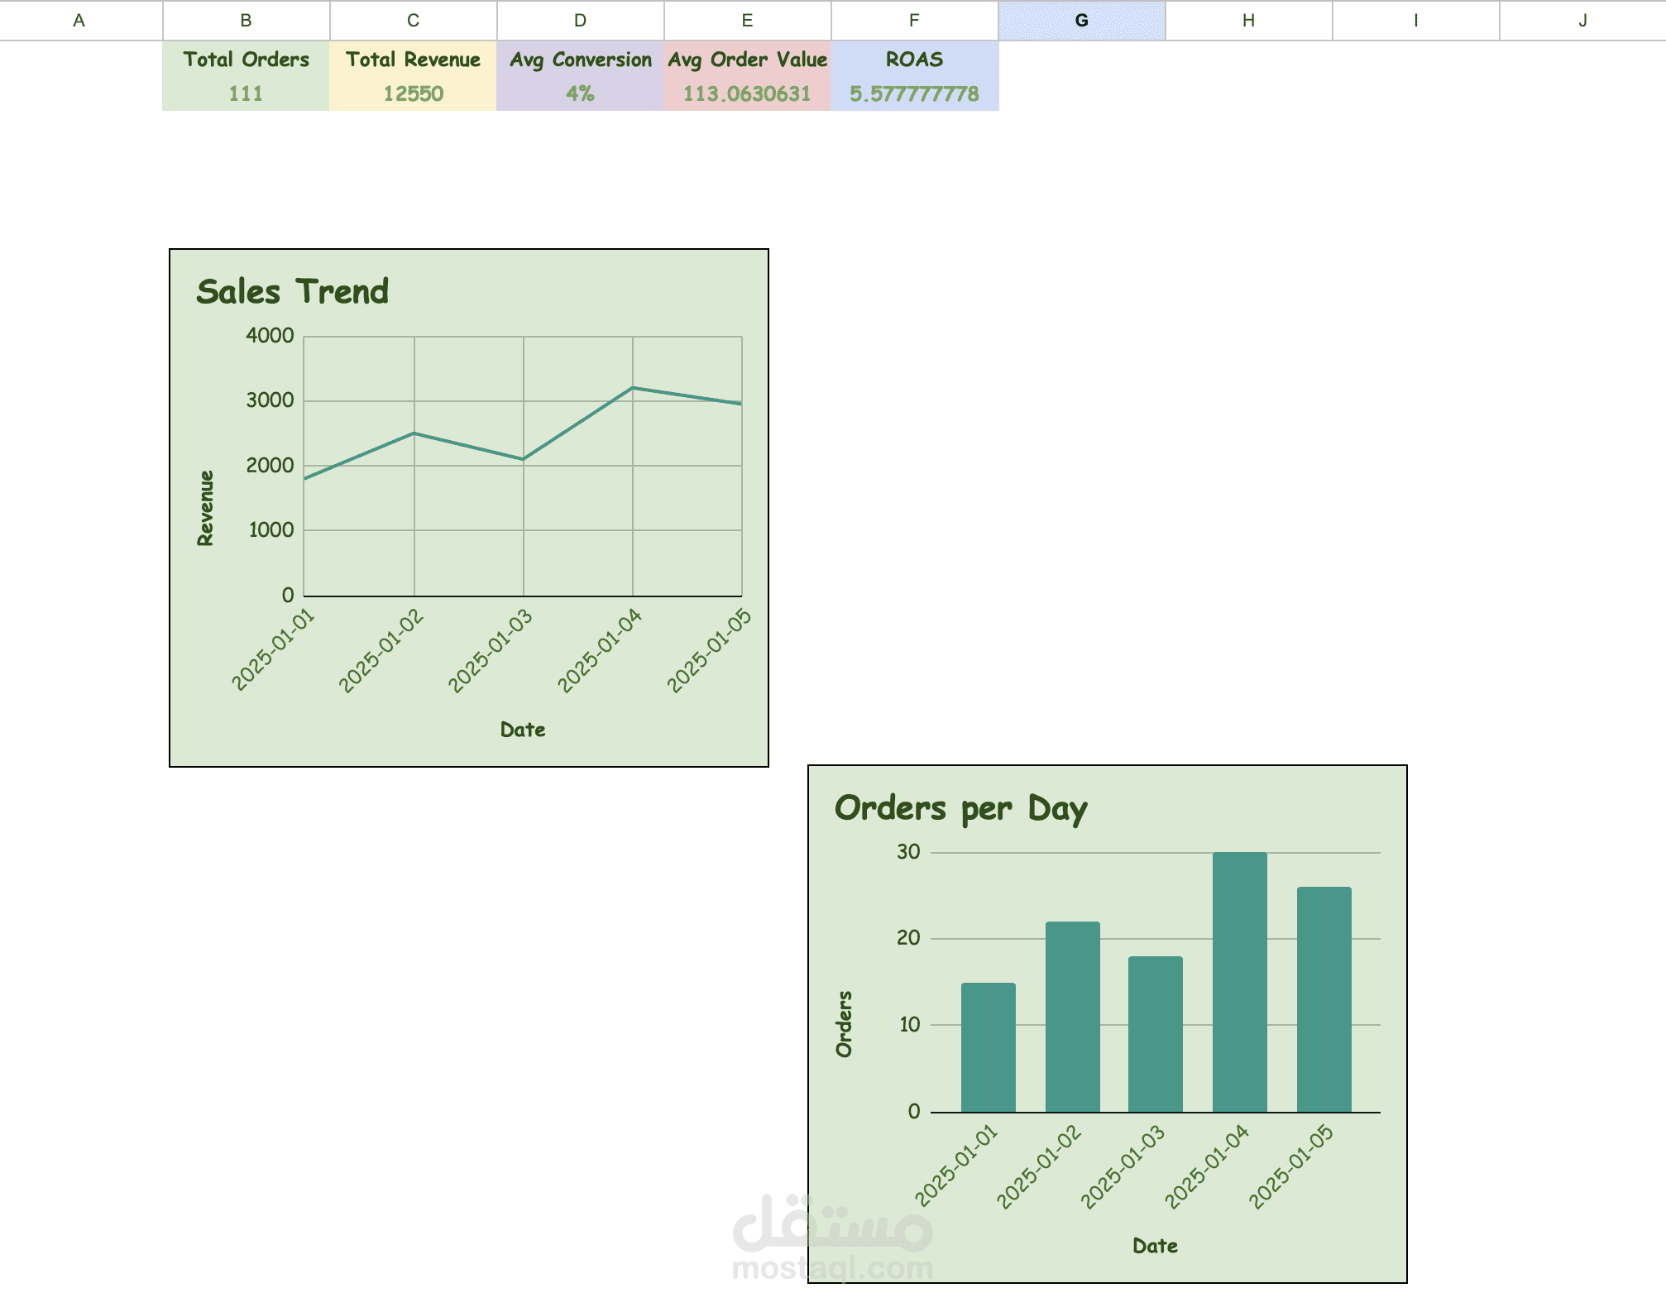Click the 2025-01-01 label in Sales Trend chart
The width and height of the screenshot is (1666, 1312).
tap(273, 649)
